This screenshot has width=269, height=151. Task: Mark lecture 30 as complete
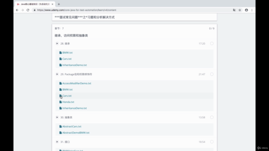coord(212,117)
